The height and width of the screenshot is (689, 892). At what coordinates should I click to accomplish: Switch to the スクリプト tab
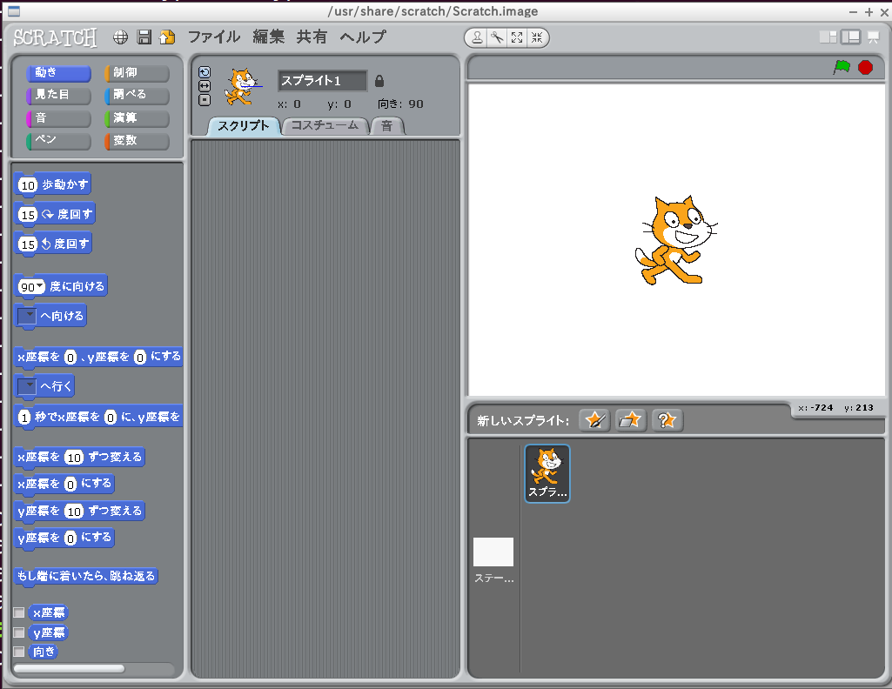[x=244, y=125]
